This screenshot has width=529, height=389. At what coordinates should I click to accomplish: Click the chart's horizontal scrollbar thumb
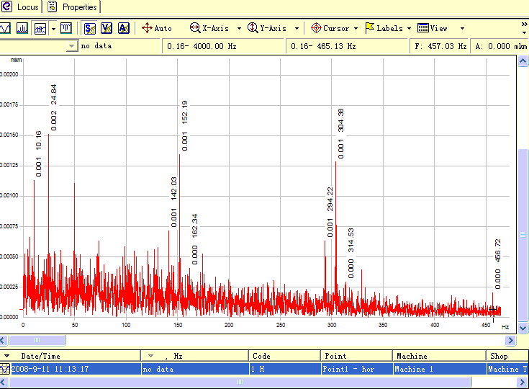pos(37,340)
